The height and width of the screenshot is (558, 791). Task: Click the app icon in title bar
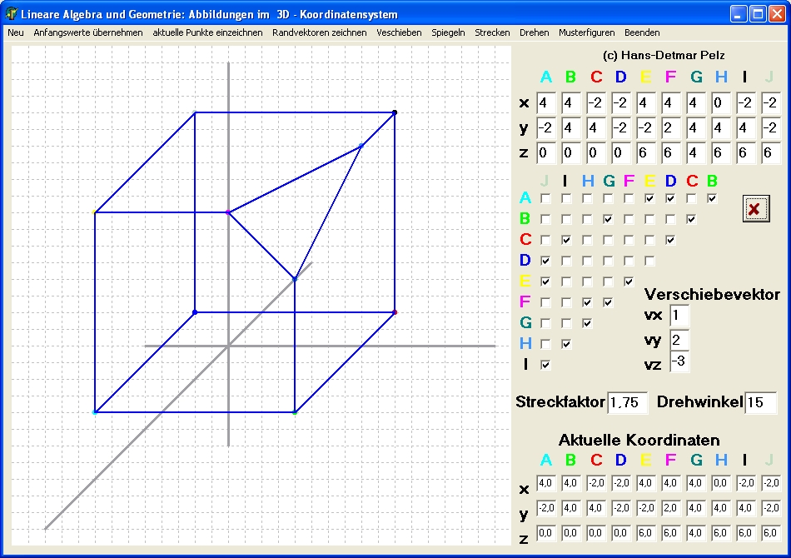click(x=12, y=14)
